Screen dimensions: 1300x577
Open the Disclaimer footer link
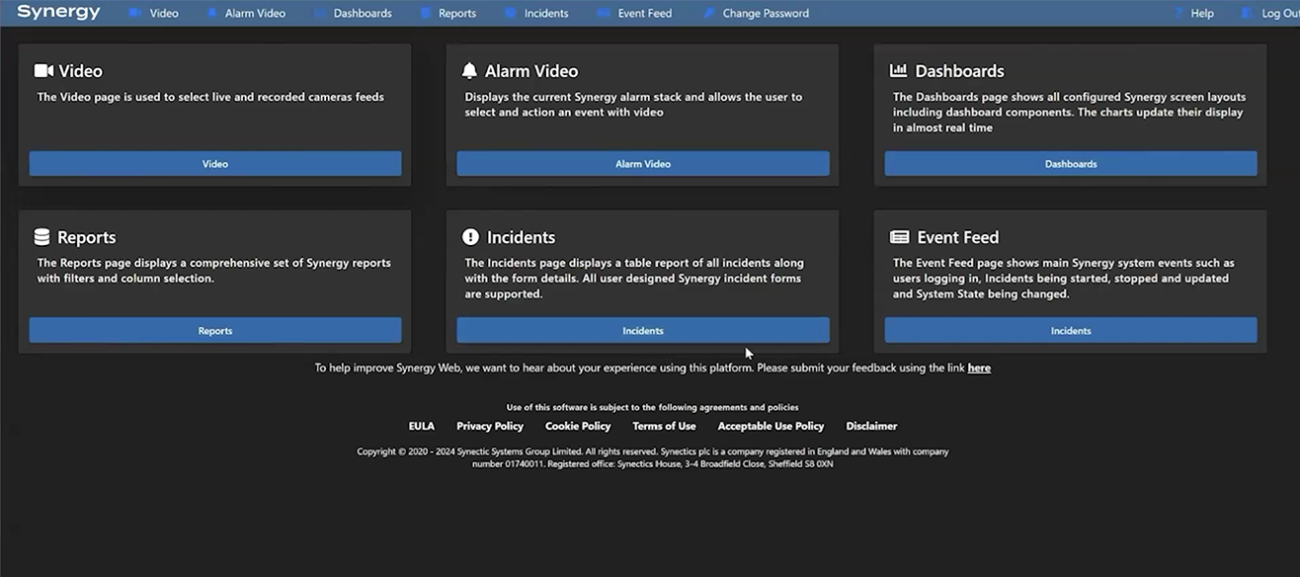pyautogui.click(x=871, y=426)
